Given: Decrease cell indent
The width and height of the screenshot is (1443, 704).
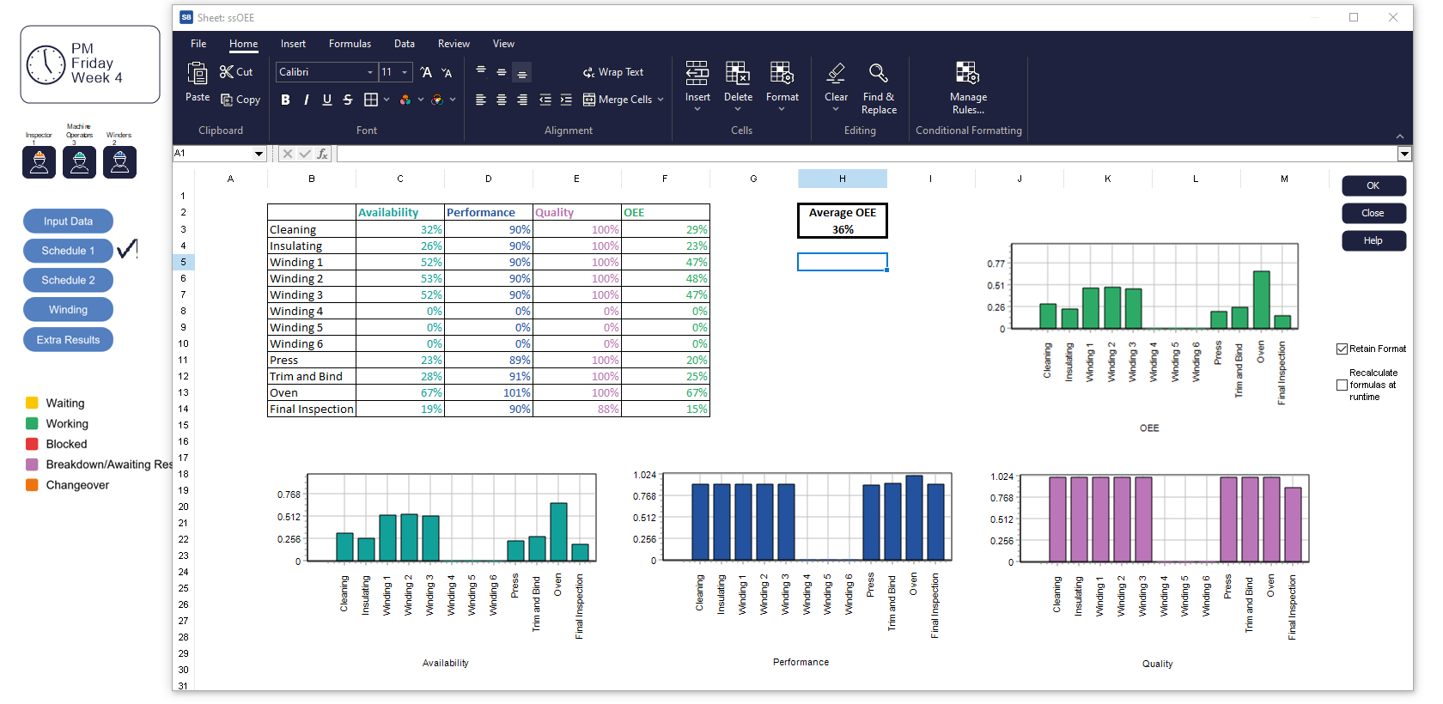Looking at the screenshot, I should [545, 100].
